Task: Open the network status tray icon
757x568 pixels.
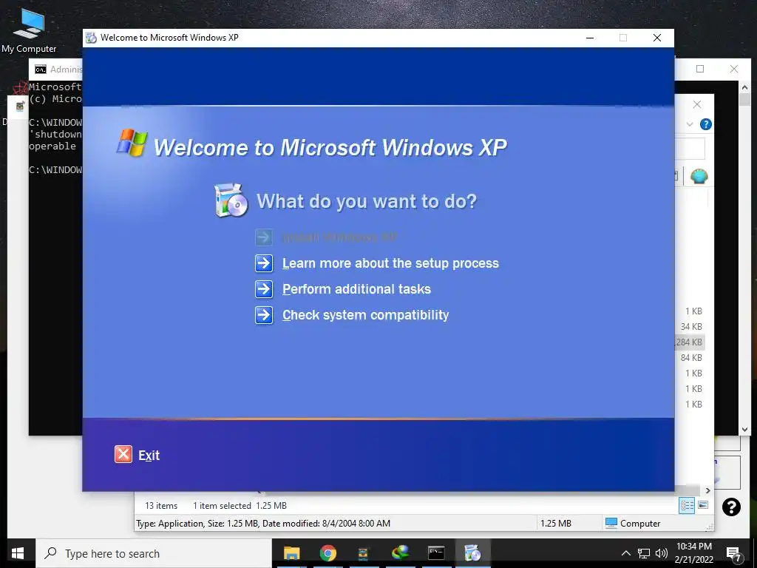Action: pyautogui.click(x=644, y=553)
